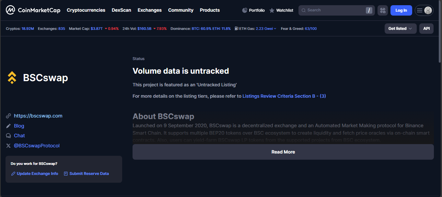Click the Do you work for BSCswap? text

(34, 164)
